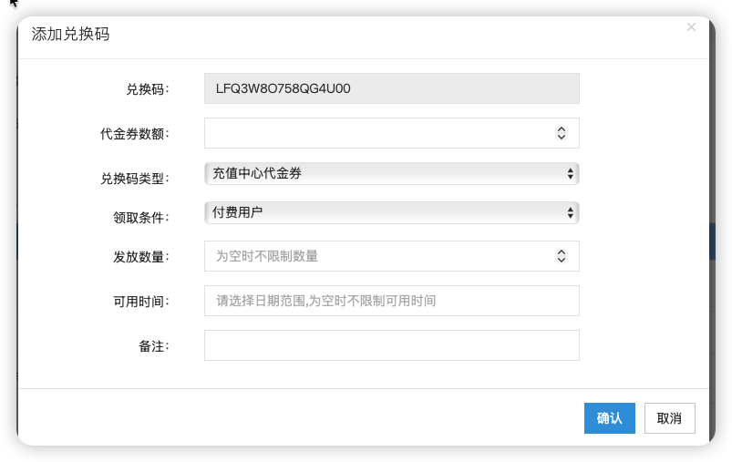Click the 可用时间 label

click(x=139, y=302)
